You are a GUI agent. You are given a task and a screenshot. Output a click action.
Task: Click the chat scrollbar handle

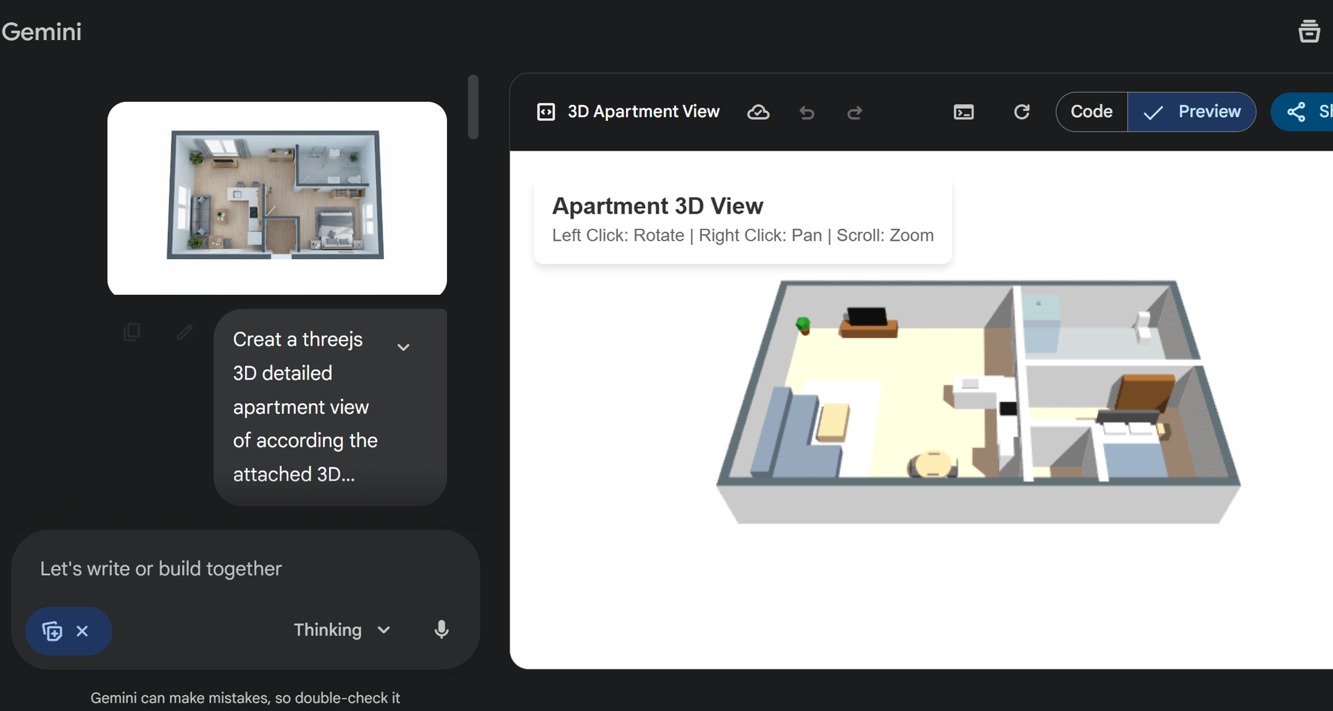473,108
